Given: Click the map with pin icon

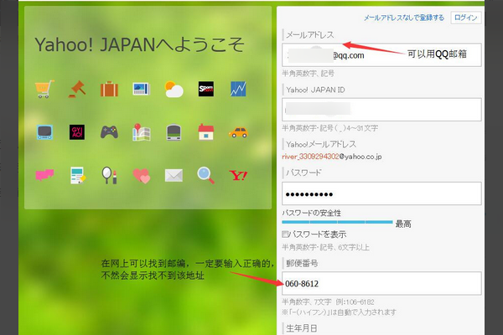Looking at the screenshot, I should 141,131.
